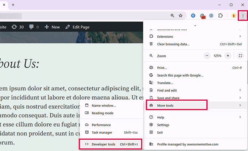Open Task manager from submenu
This screenshot has width=248, height=151.
tap(102, 132)
